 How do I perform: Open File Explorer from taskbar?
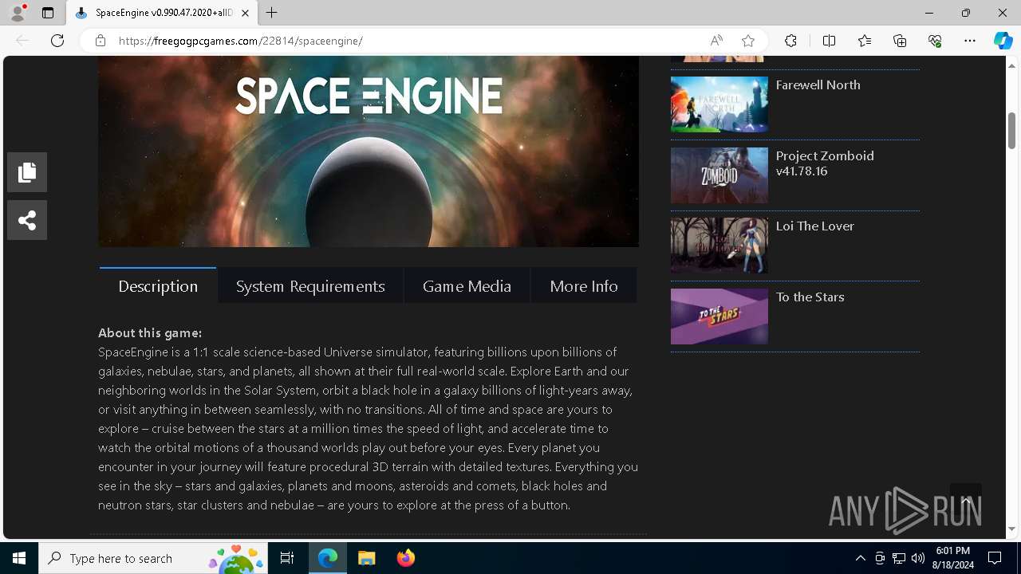pyautogui.click(x=366, y=558)
